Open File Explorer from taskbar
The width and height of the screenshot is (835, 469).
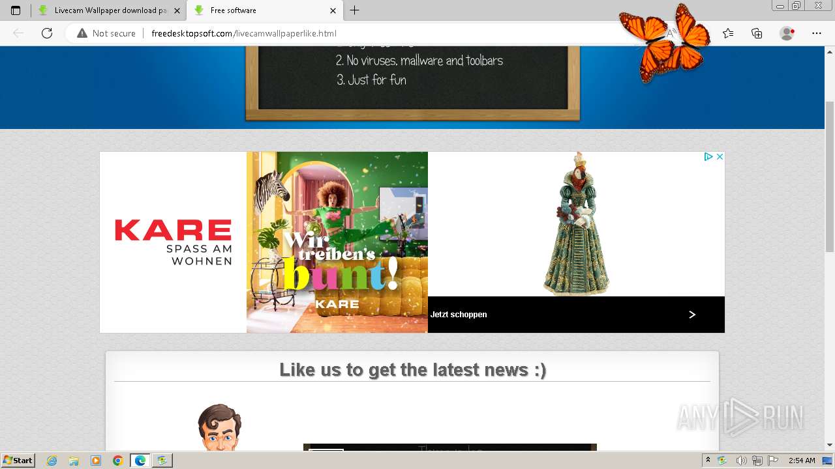[74, 461]
